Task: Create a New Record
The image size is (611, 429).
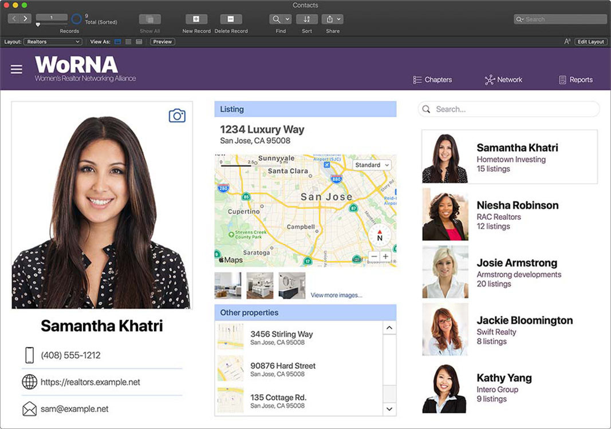Action: click(196, 19)
